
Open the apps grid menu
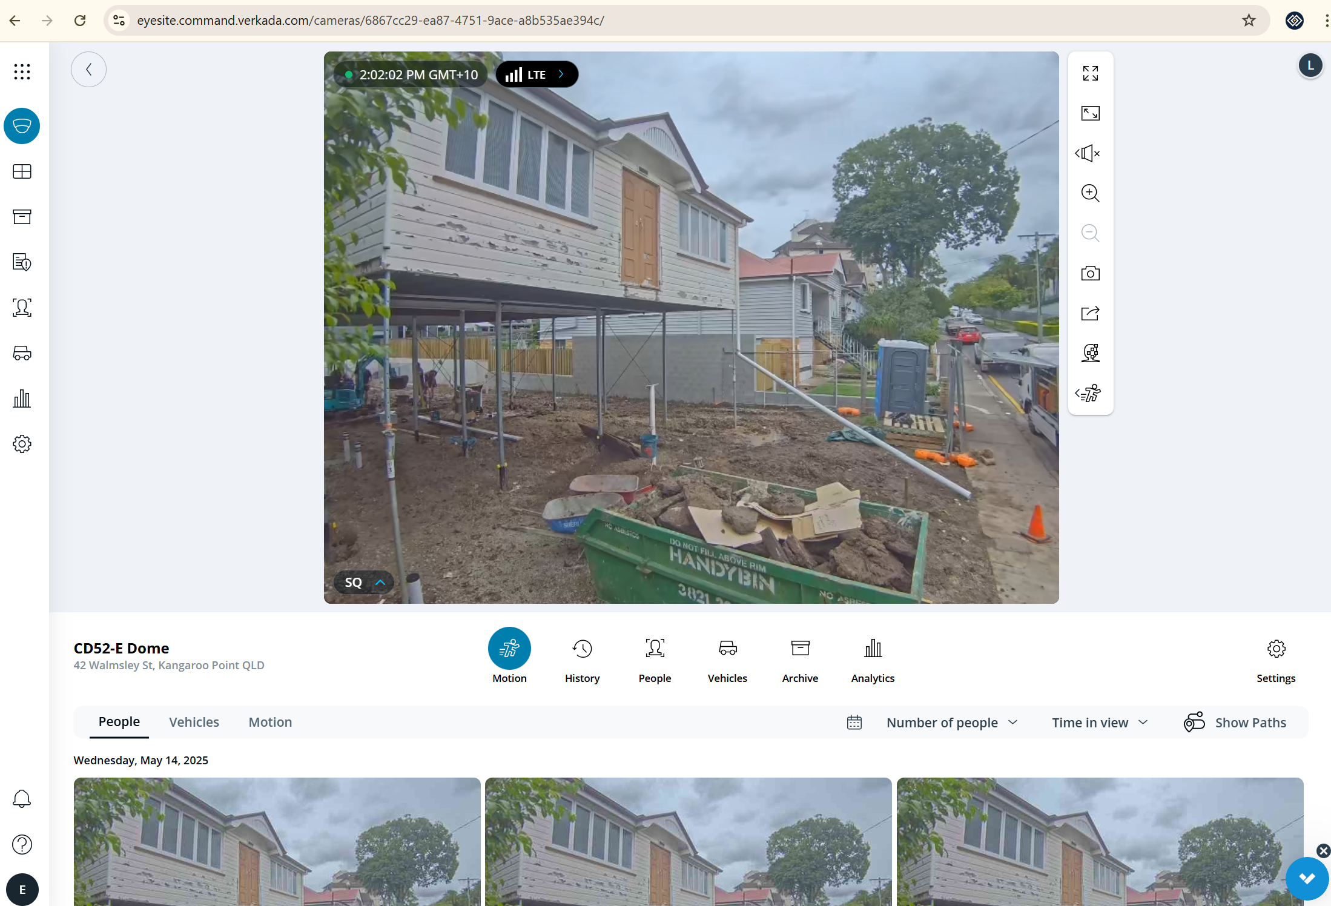point(22,71)
